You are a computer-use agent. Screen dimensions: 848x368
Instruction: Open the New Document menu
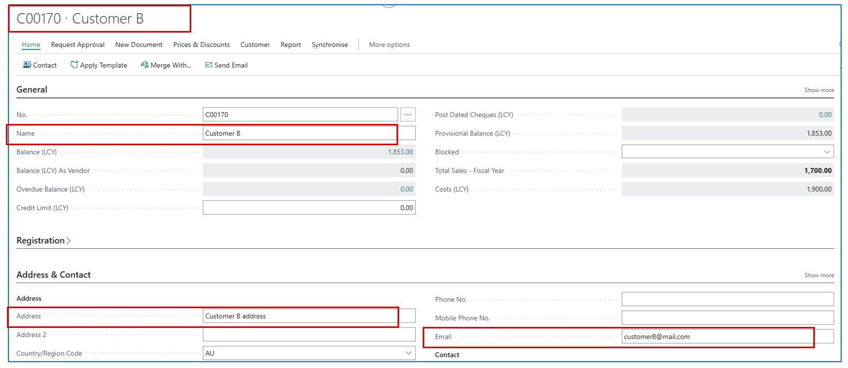(x=138, y=45)
